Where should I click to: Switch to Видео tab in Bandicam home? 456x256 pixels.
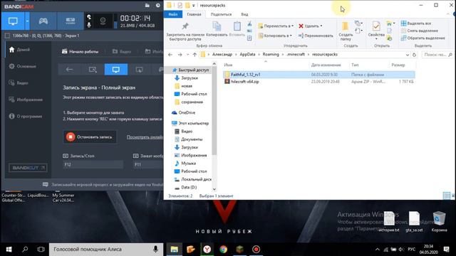tap(122, 51)
